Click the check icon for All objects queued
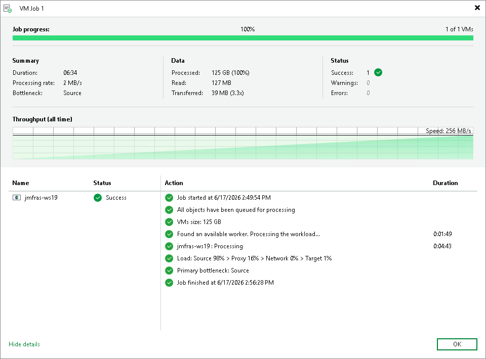The height and width of the screenshot is (359, 486). (169, 210)
